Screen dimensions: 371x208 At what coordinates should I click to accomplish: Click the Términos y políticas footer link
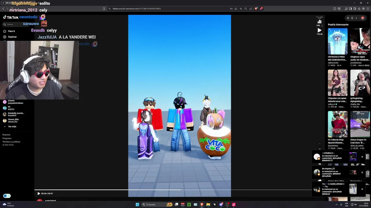[11, 142]
